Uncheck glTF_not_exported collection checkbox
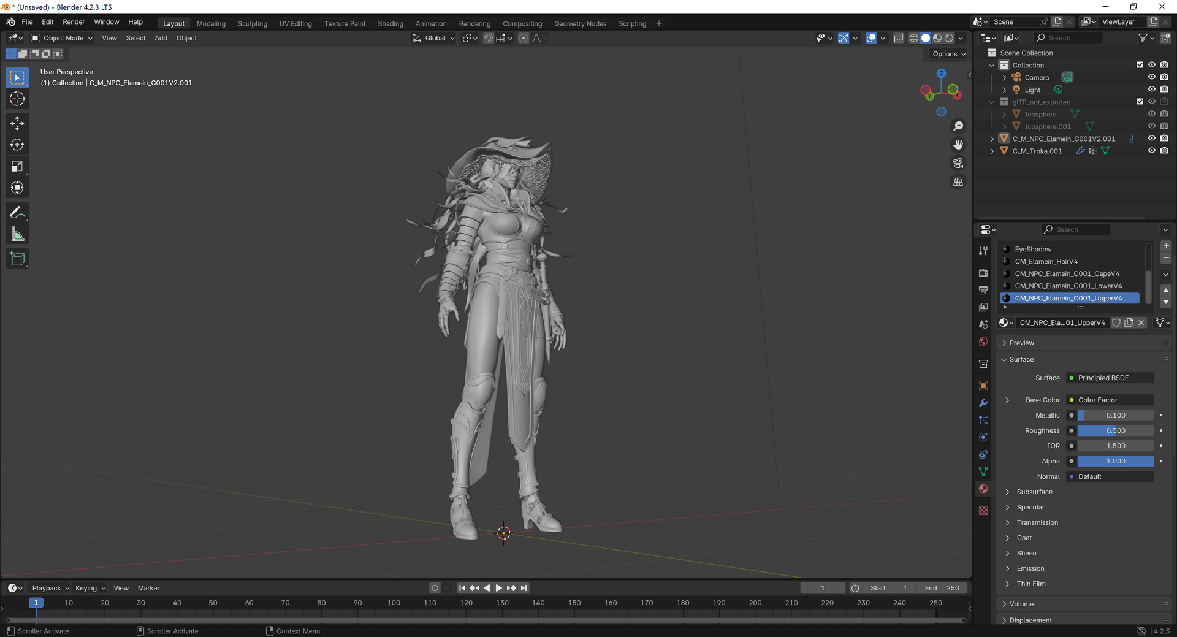This screenshot has height=637, width=1177. (1140, 102)
